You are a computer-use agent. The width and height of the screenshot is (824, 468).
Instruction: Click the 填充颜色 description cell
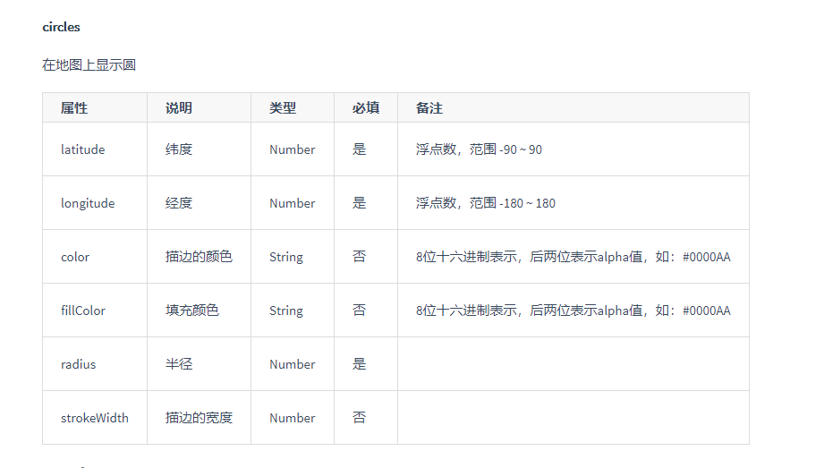[192, 311]
